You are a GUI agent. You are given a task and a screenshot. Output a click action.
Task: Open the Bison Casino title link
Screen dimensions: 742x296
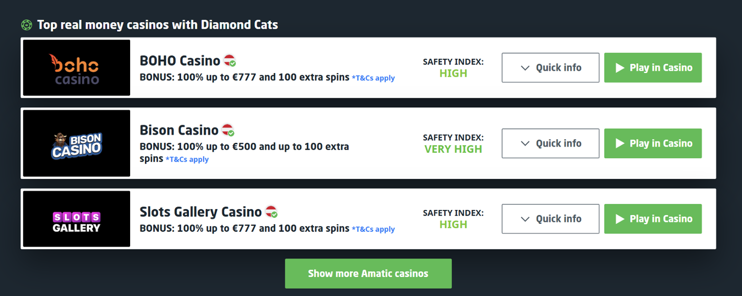pyautogui.click(x=179, y=130)
